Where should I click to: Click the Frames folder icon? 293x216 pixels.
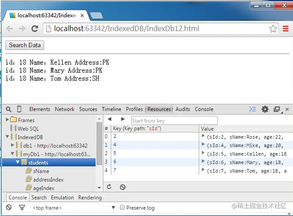click(14, 119)
